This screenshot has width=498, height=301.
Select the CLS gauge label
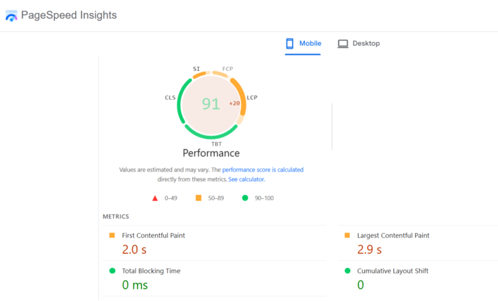pos(170,98)
